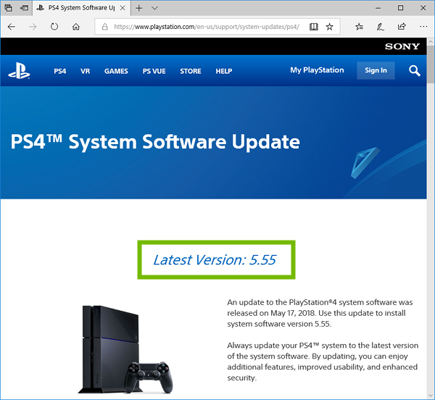Refresh the page with reload icon
Screen dimensions: 435x400
coord(54,27)
